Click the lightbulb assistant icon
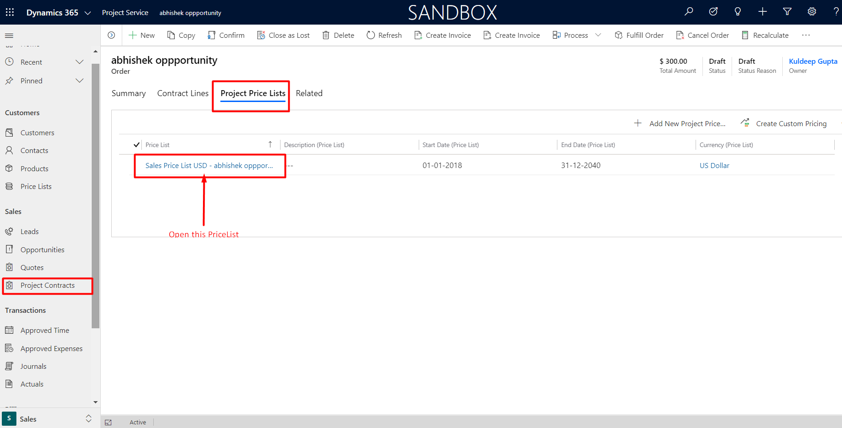This screenshot has width=842, height=428. click(x=738, y=12)
